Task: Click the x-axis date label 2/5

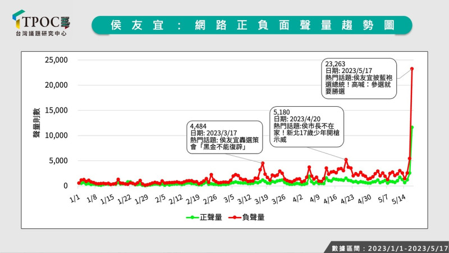Action: (161, 198)
